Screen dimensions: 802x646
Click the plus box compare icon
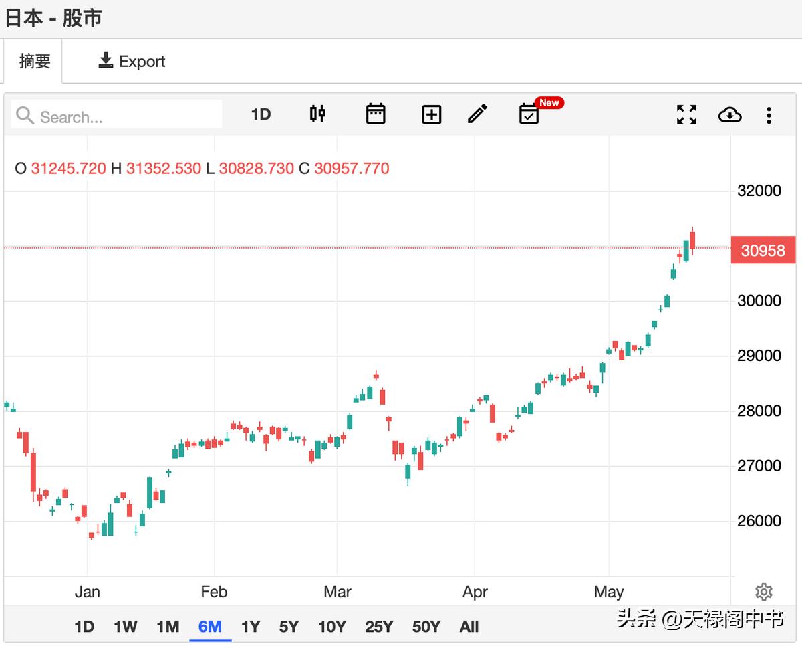tap(432, 115)
